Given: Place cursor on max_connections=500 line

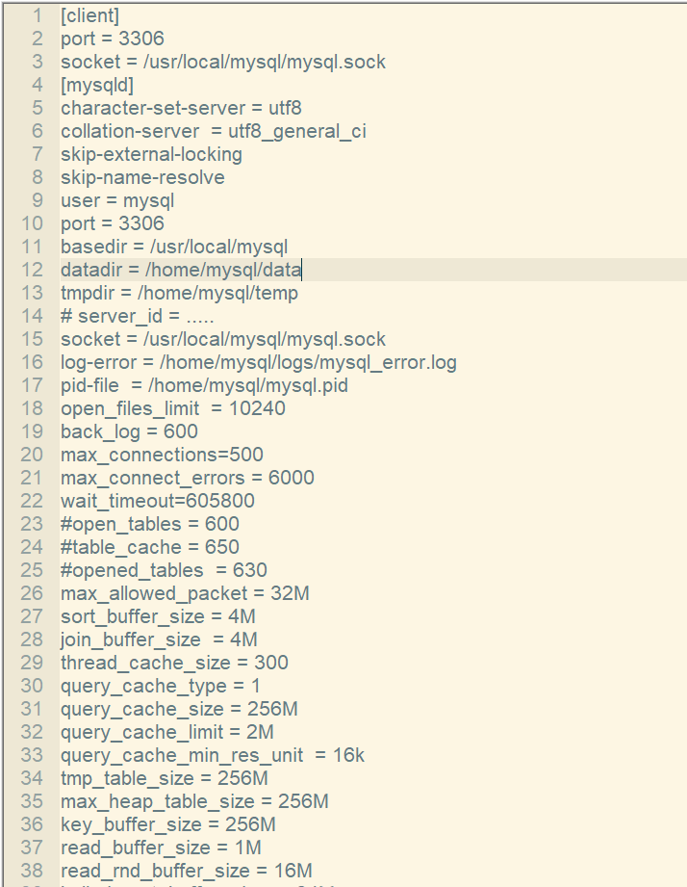Looking at the screenshot, I should point(162,455).
